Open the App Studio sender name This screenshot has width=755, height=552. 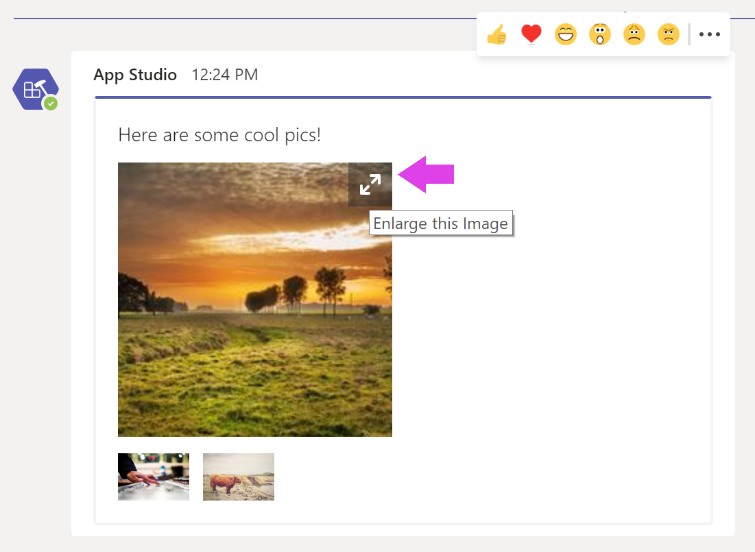click(x=134, y=75)
